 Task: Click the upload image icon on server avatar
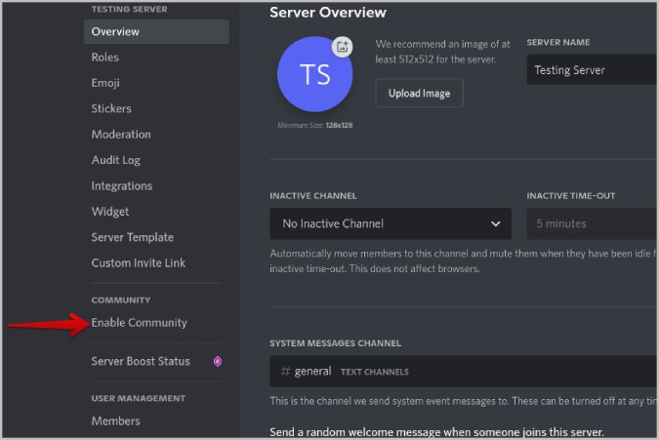coord(342,47)
